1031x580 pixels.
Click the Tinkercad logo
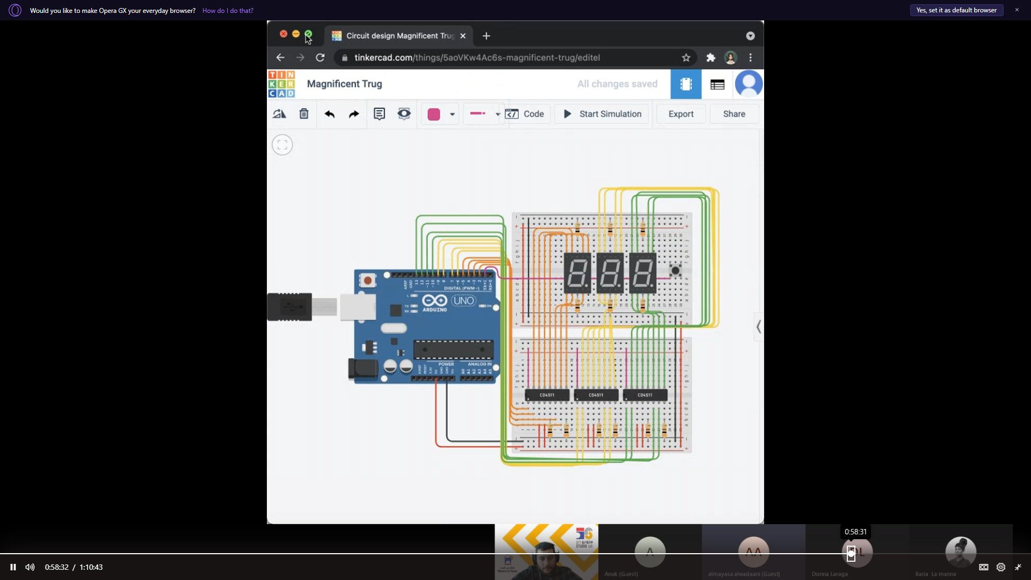coord(281,84)
